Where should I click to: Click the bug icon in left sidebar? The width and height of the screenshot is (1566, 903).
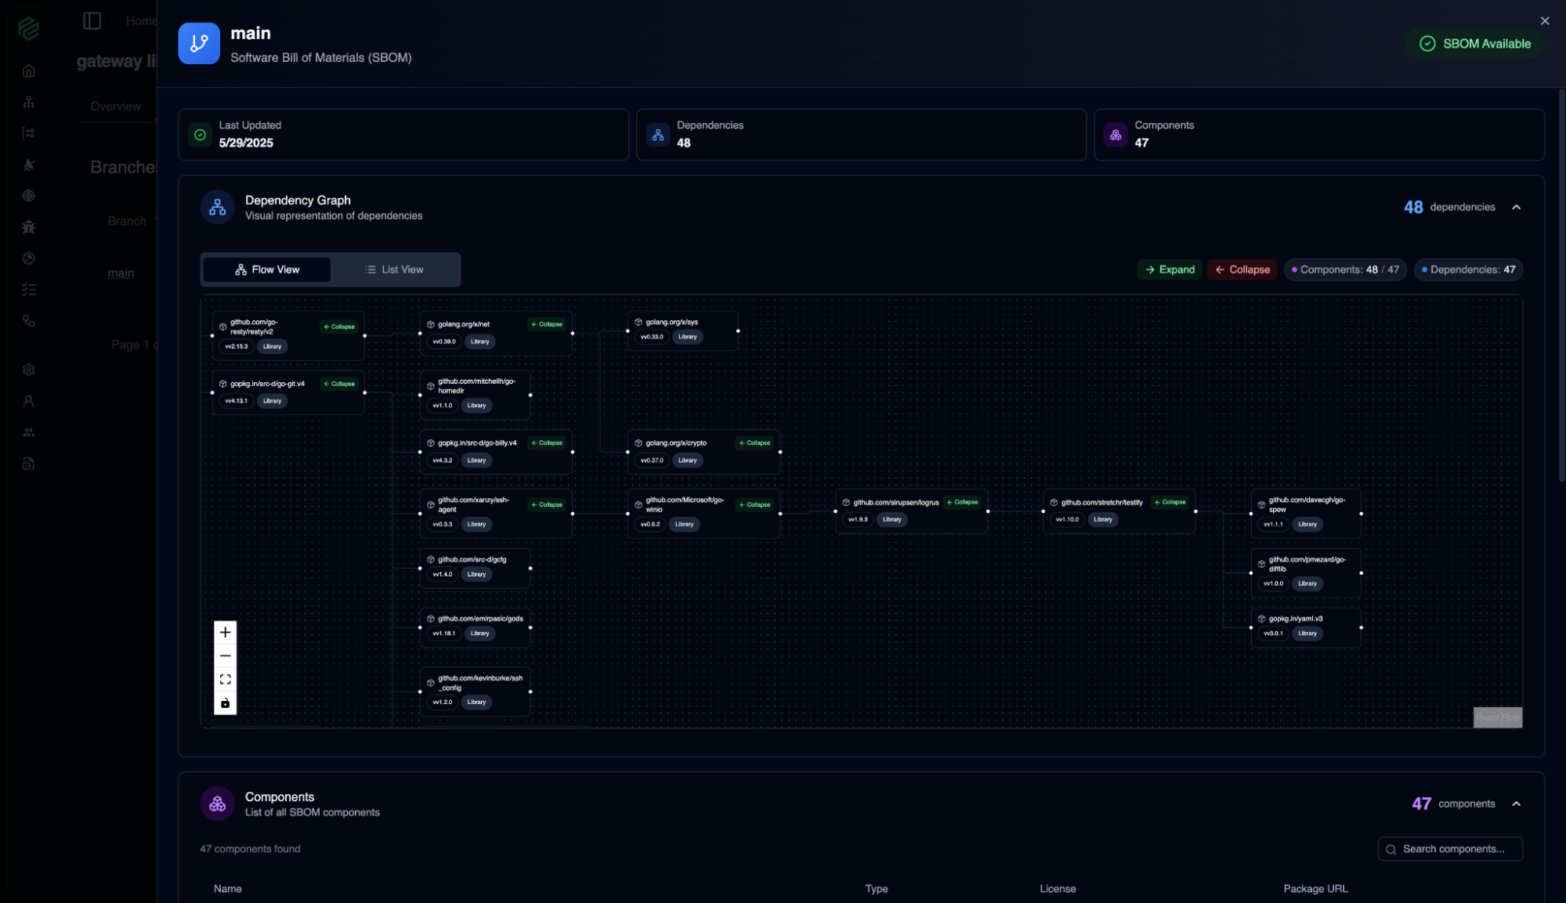[29, 227]
